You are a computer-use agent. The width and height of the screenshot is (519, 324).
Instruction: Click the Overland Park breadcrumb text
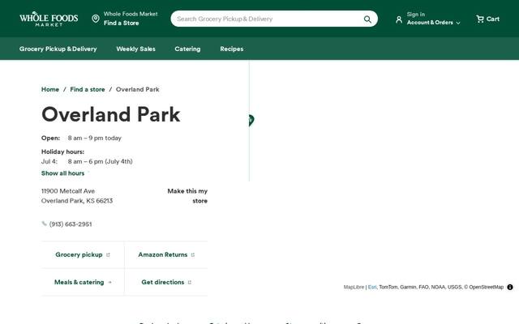click(137, 89)
